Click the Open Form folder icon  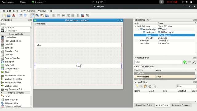pyautogui.click(x=9, y=15)
